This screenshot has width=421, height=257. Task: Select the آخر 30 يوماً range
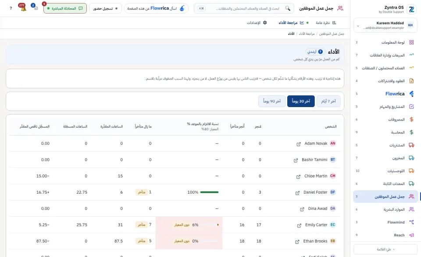click(x=301, y=101)
